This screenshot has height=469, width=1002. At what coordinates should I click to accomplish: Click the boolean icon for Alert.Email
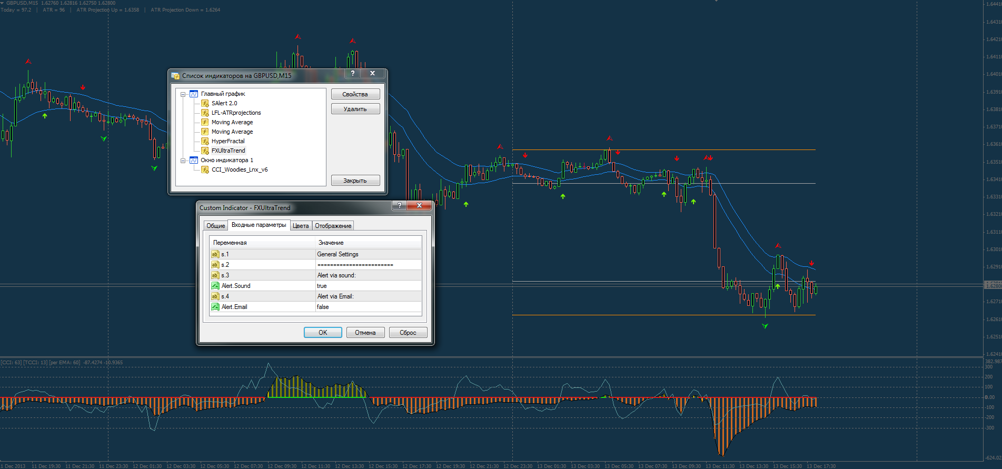(x=215, y=307)
